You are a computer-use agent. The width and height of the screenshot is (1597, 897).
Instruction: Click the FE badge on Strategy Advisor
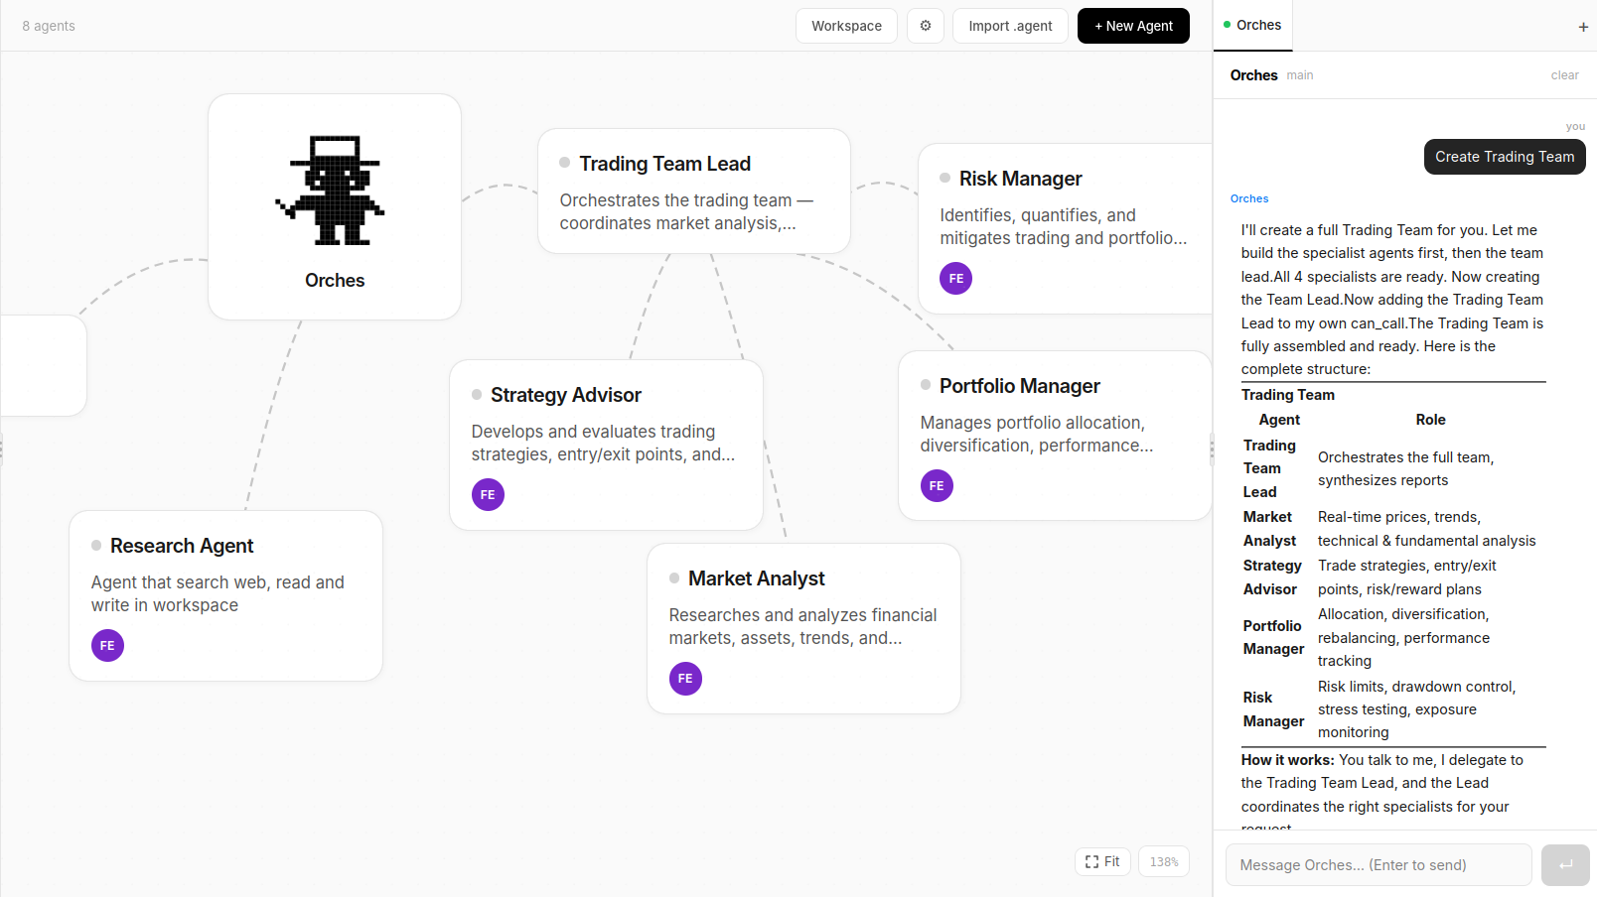[488, 494]
